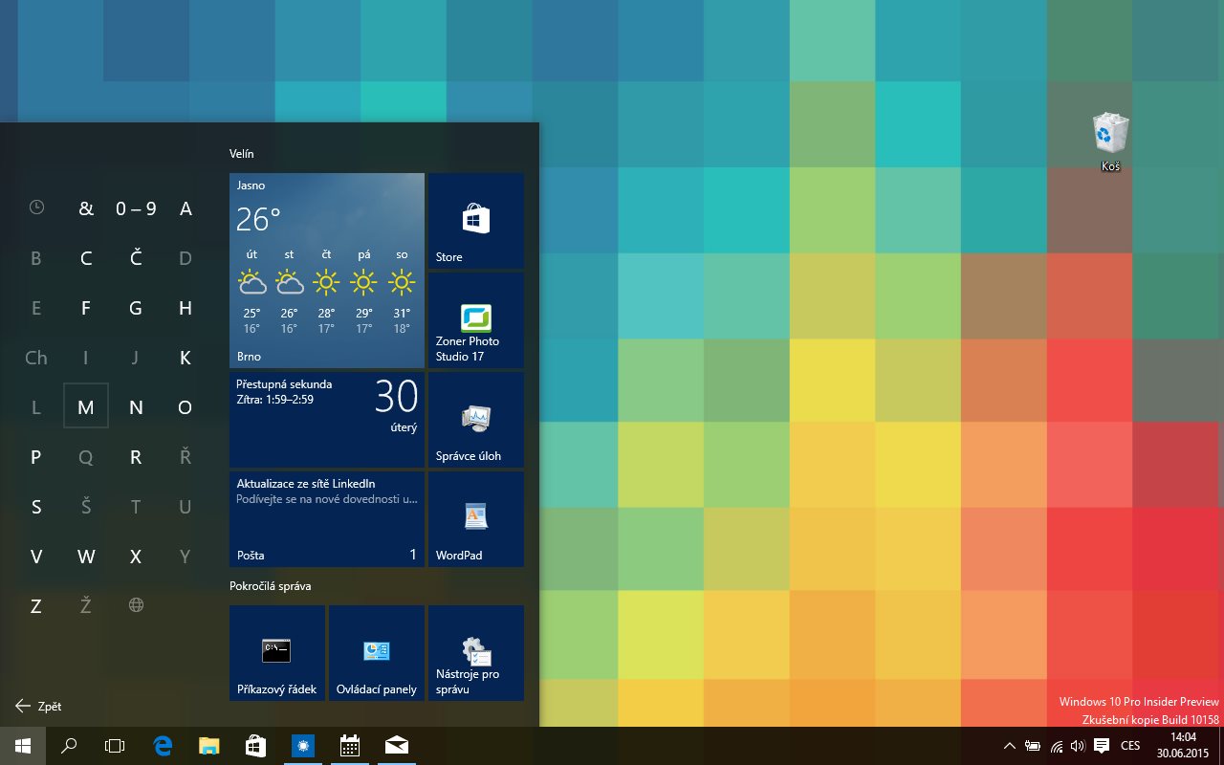Jump to recent apps clock icon
This screenshot has width=1224, height=765.
(36, 208)
